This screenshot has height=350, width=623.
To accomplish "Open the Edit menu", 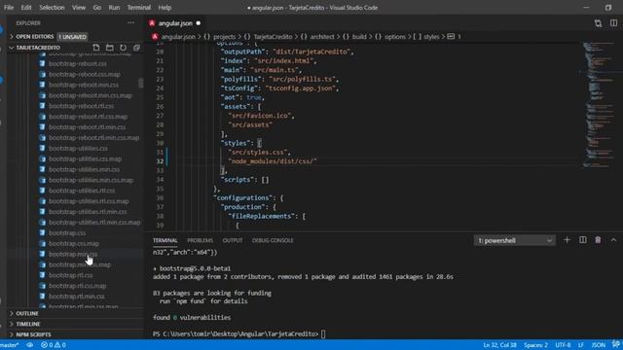I will coord(26,8).
